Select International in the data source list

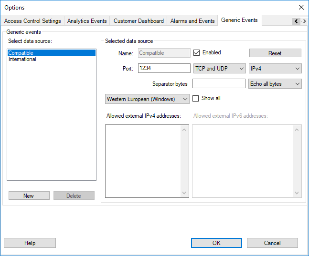(x=22, y=60)
